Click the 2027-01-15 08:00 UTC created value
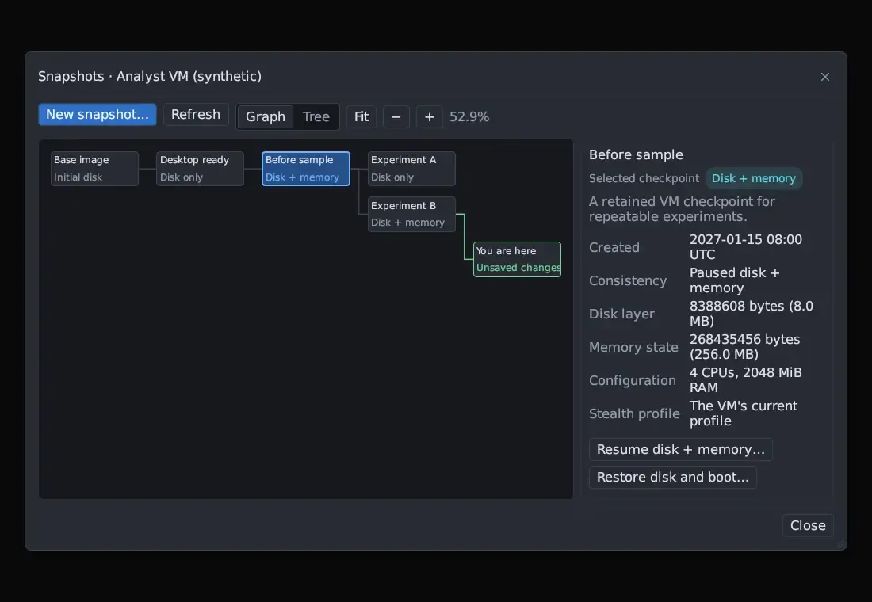 pyautogui.click(x=746, y=247)
